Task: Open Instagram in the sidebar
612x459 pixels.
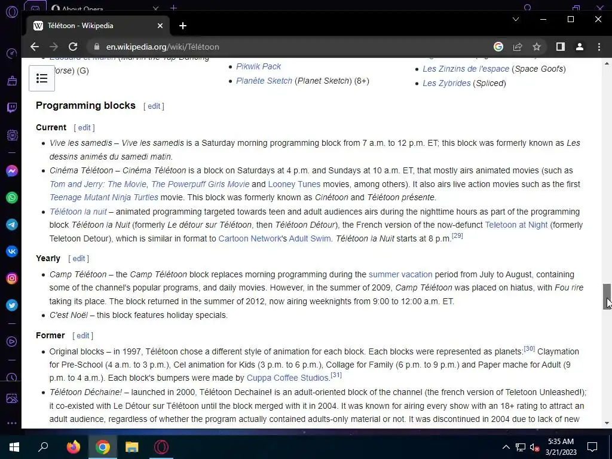Action: point(12,279)
